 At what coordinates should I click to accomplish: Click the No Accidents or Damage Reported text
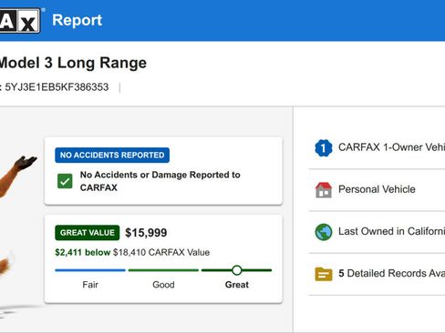[160, 181]
